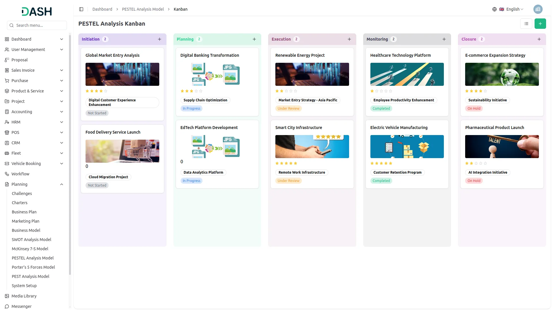Add card to Initiation column
The height and width of the screenshot is (311, 553).
[x=159, y=39]
